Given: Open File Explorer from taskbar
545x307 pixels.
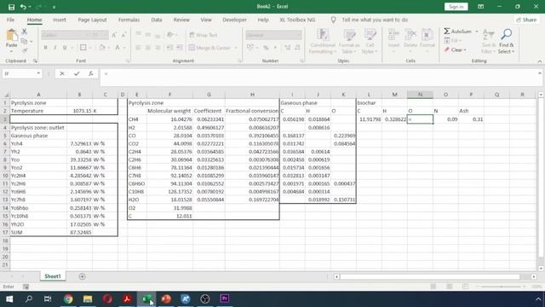Looking at the screenshot, I should pos(88,298).
